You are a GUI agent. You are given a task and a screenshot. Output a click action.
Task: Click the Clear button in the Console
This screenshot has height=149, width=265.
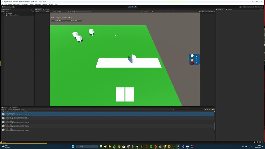[2, 109]
